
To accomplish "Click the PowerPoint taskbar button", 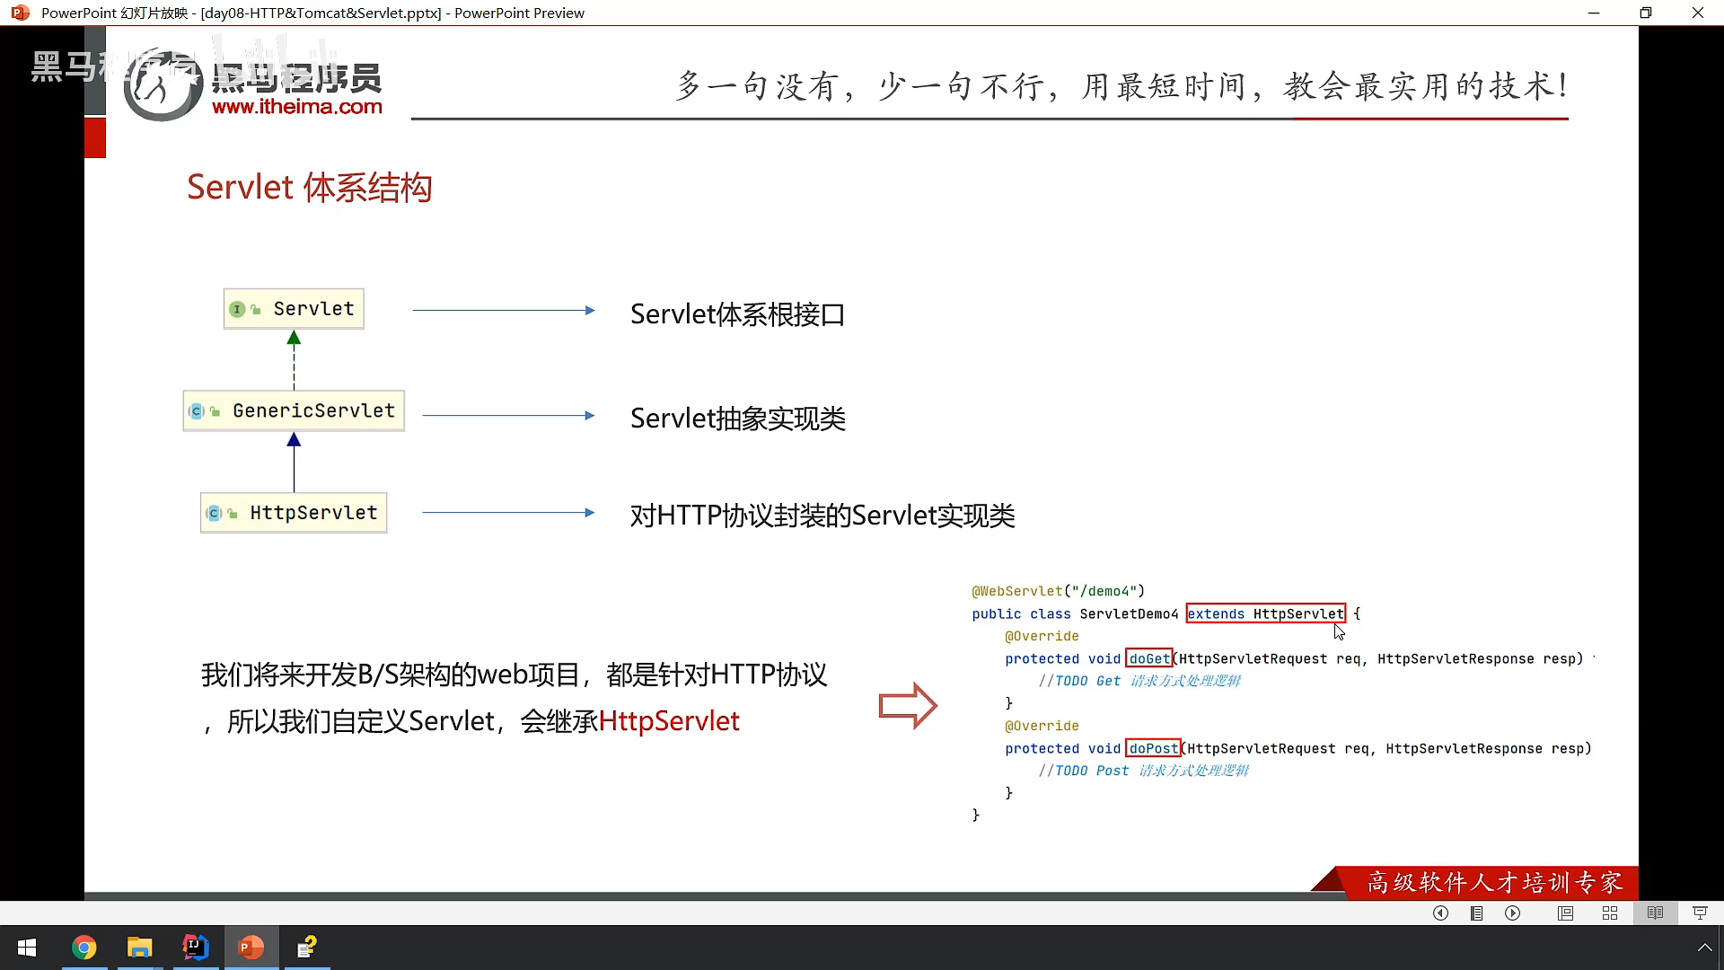I will tap(251, 948).
